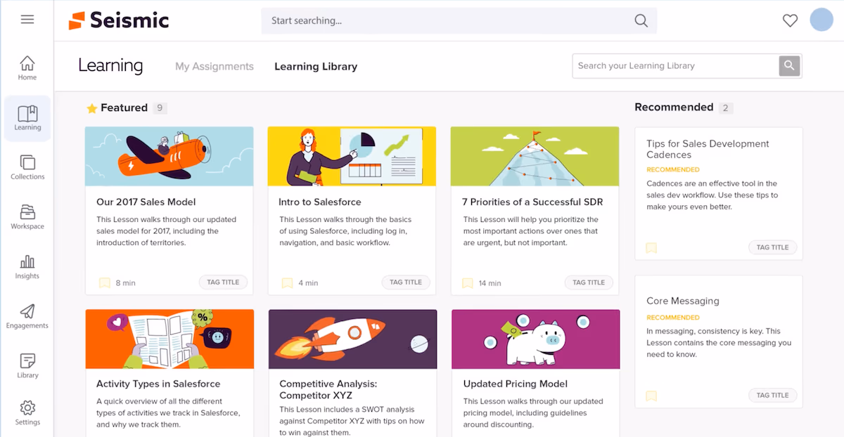Screen dimensions: 844x437
Task: Click the Start searching field
Action: (459, 20)
